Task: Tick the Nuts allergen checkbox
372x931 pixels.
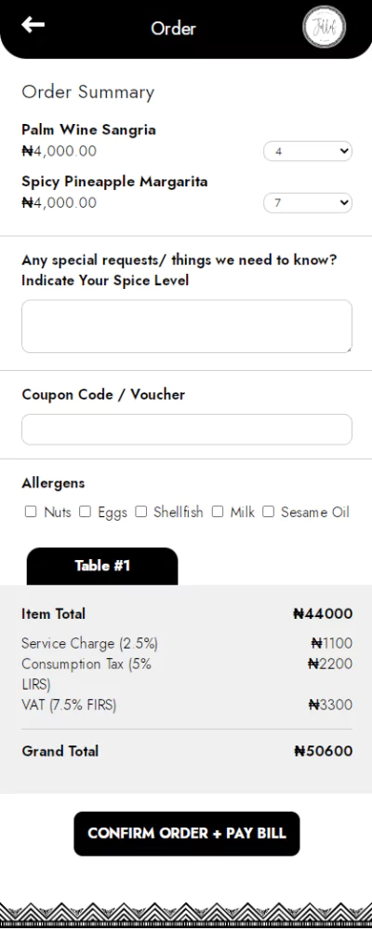Action: point(31,512)
